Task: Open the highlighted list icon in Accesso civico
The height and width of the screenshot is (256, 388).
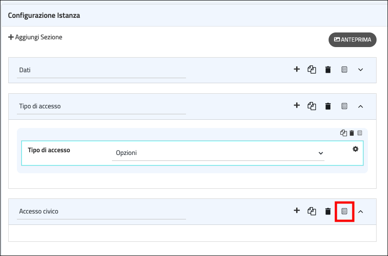Action: [x=345, y=211]
